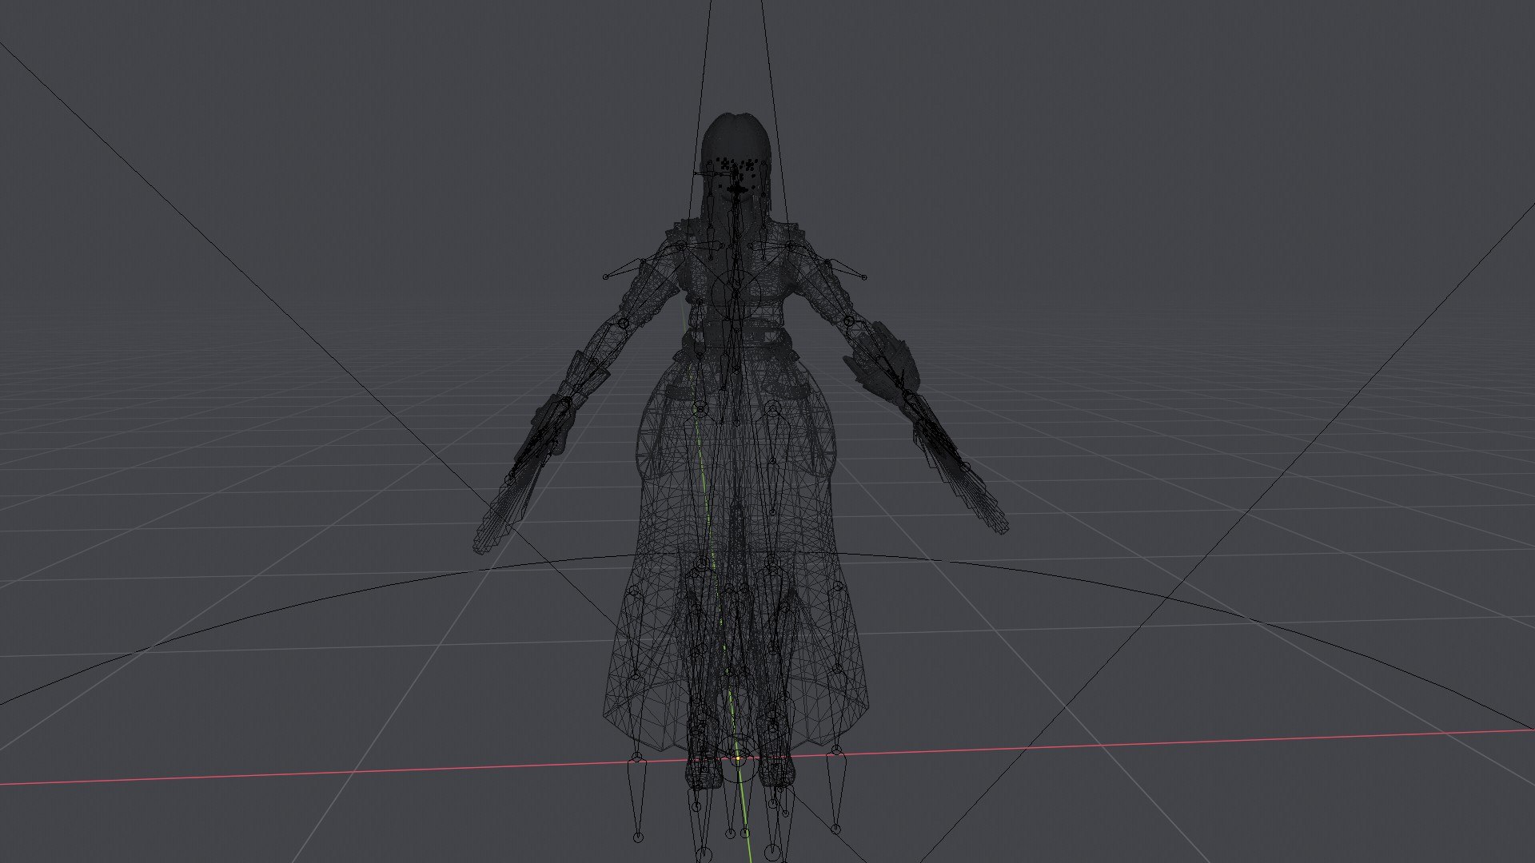The width and height of the screenshot is (1535, 863).
Task: Select the hip joint circle on screen-right
Action: (x=772, y=408)
